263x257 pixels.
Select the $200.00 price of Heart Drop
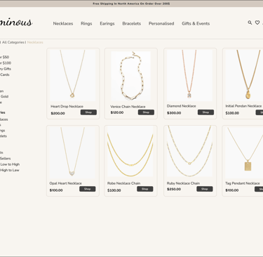(x=58, y=113)
